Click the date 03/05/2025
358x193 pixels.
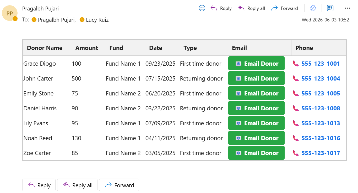click(x=160, y=153)
